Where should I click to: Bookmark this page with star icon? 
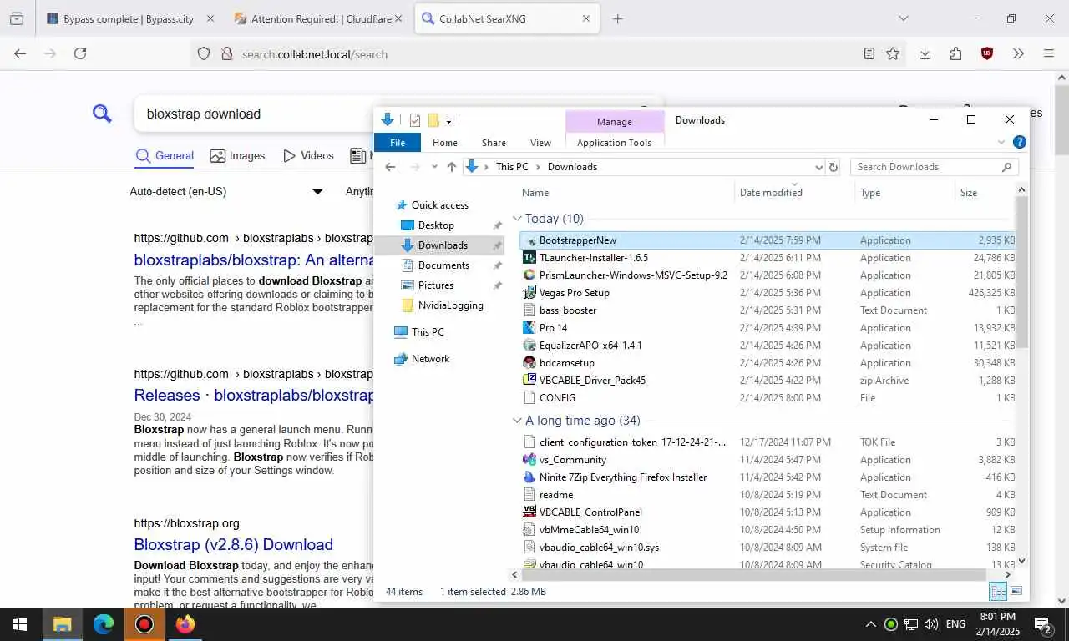(x=893, y=53)
